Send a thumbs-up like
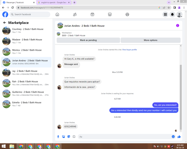The height and width of the screenshot is (149, 187). point(179,137)
